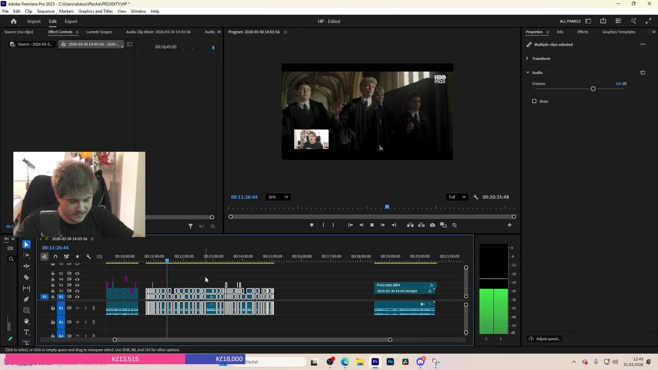The image size is (658, 370).
Task: Switch to the Lumetri Scopes tab
Action: pos(99,32)
